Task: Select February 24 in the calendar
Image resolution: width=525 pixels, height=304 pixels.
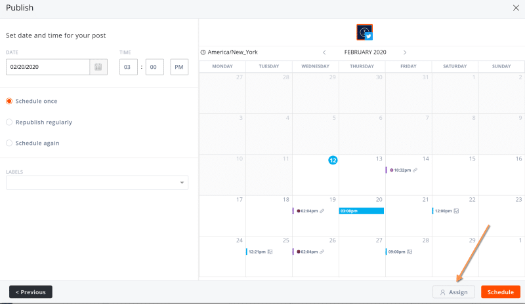Action: [x=239, y=240]
